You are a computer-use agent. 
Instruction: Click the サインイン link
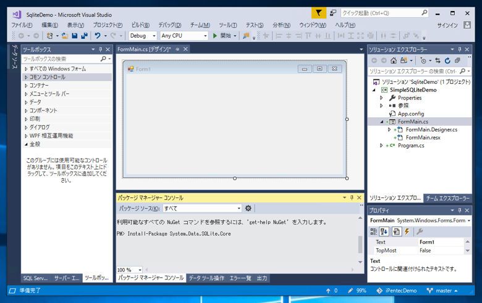447,25
